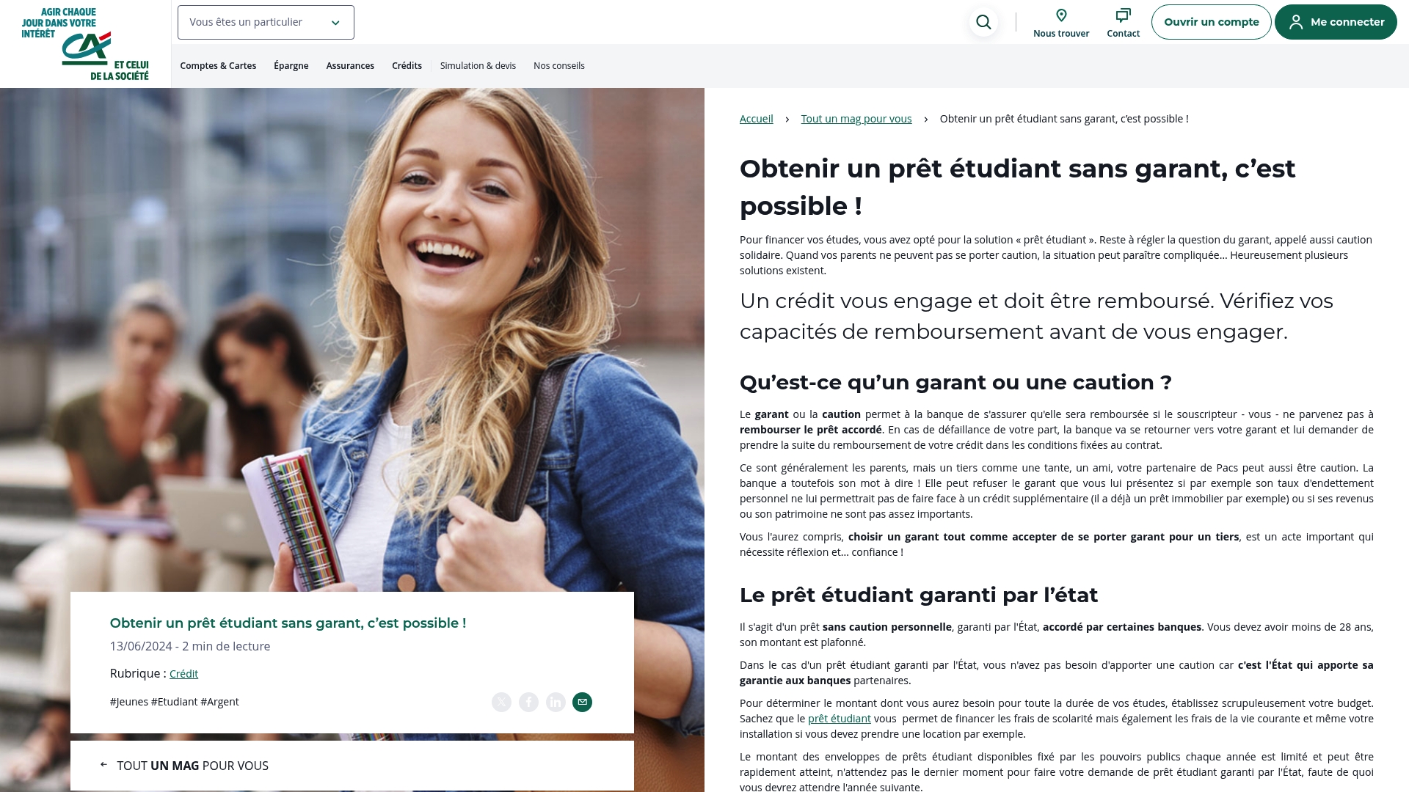Share the article on Facebook

(528, 702)
